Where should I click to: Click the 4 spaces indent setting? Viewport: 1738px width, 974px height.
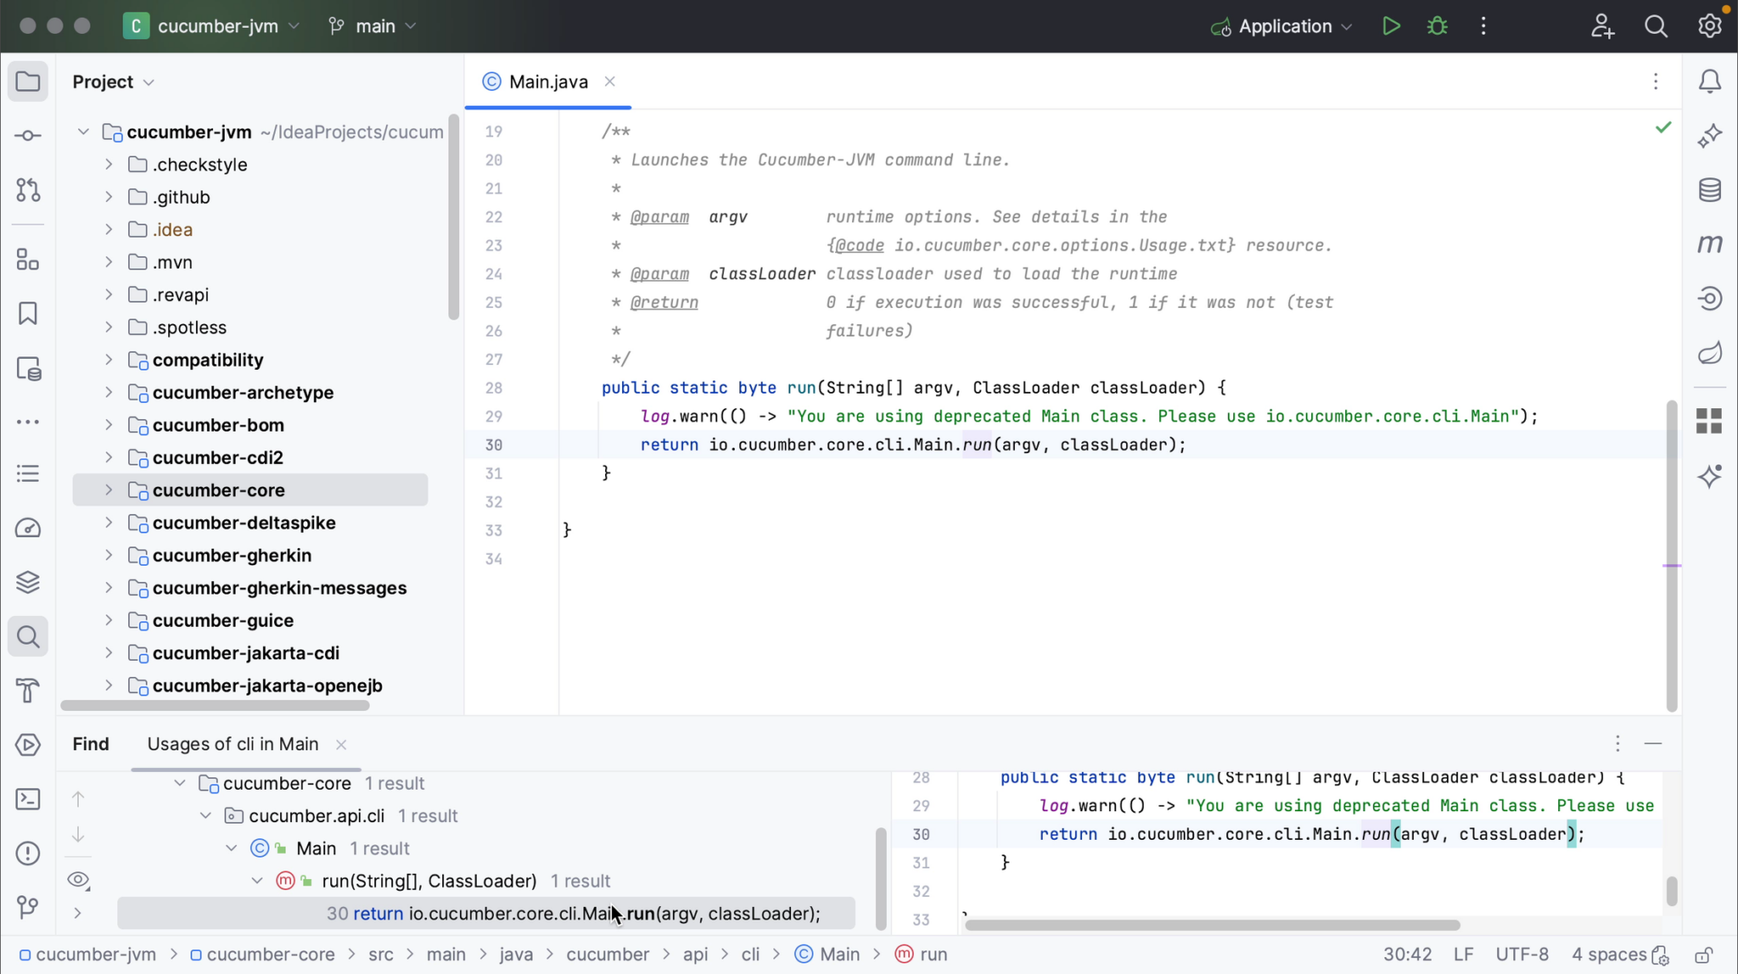[x=1608, y=954]
